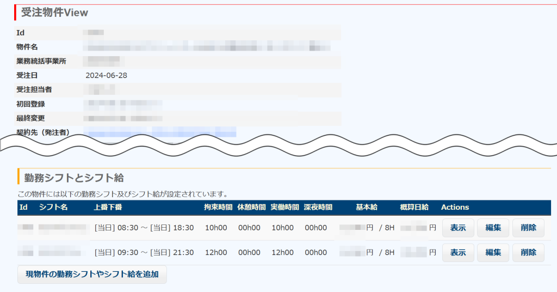Click the 休憩時間 column header

point(251,208)
